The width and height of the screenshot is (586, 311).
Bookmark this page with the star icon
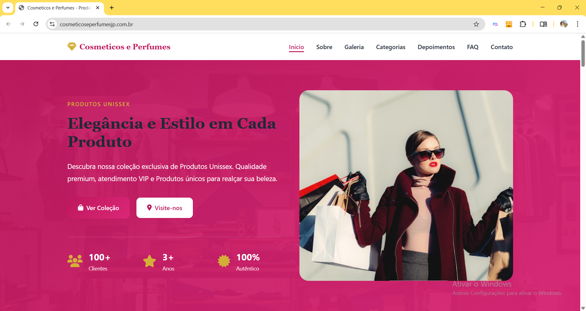(x=476, y=24)
